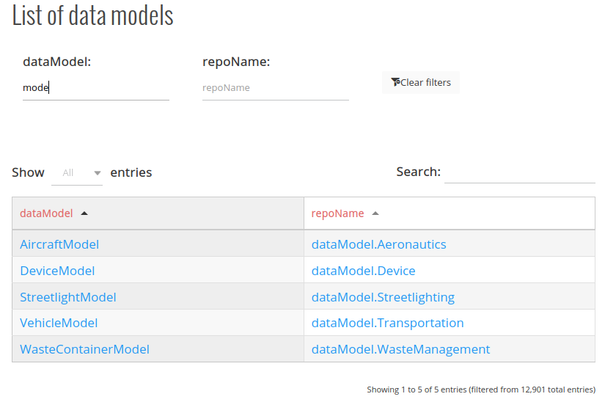Screen dimensions: 605x413
Task: Click the sort arrow beside dataModel header
Action: (84, 213)
